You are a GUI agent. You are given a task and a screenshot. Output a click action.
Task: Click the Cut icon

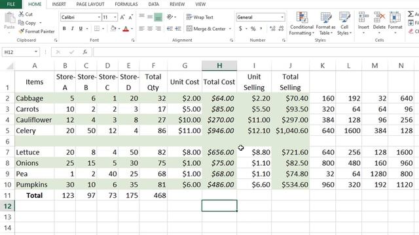[x=21, y=14]
